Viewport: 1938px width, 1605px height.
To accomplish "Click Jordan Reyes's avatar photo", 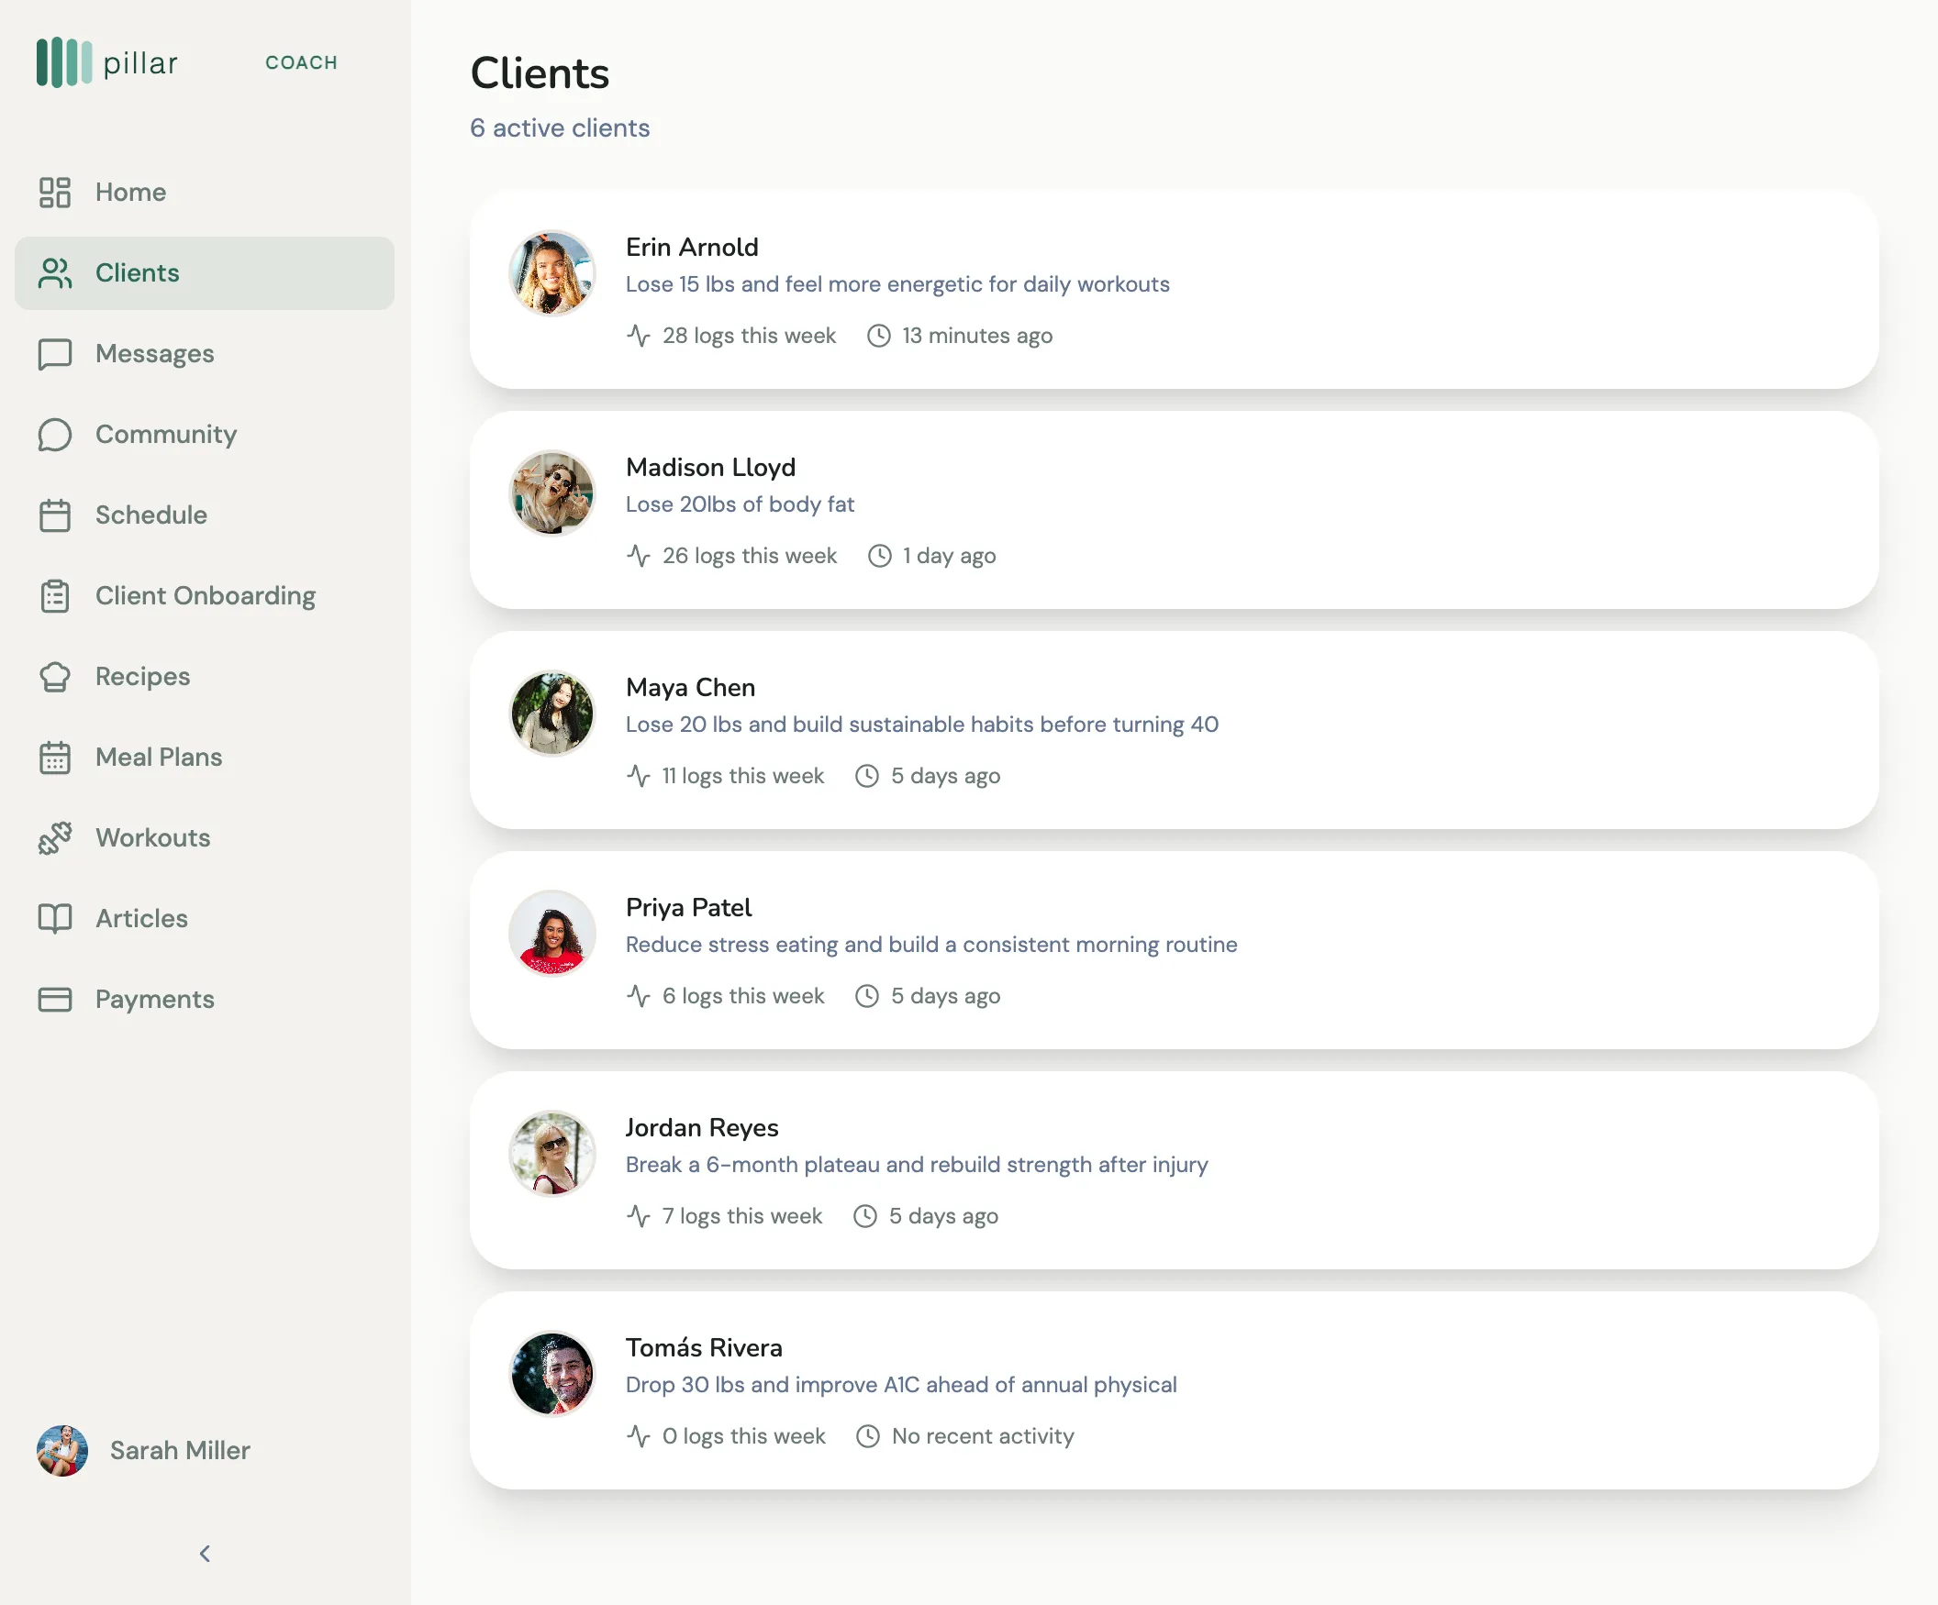I will pos(551,1154).
